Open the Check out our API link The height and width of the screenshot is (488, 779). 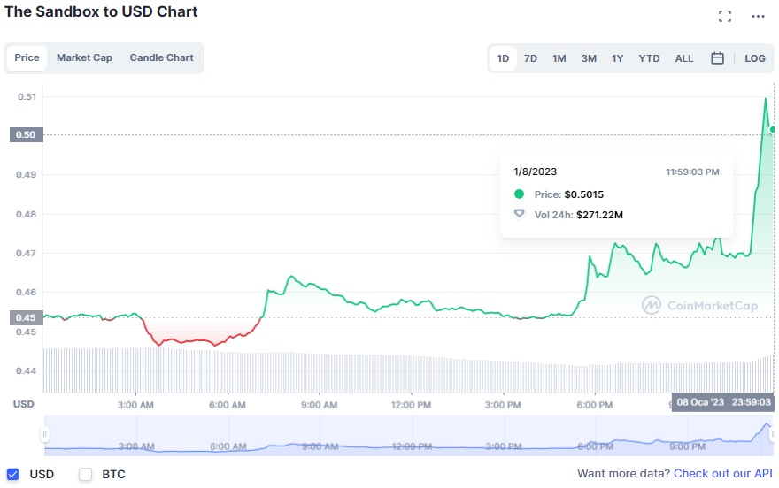[x=723, y=474]
